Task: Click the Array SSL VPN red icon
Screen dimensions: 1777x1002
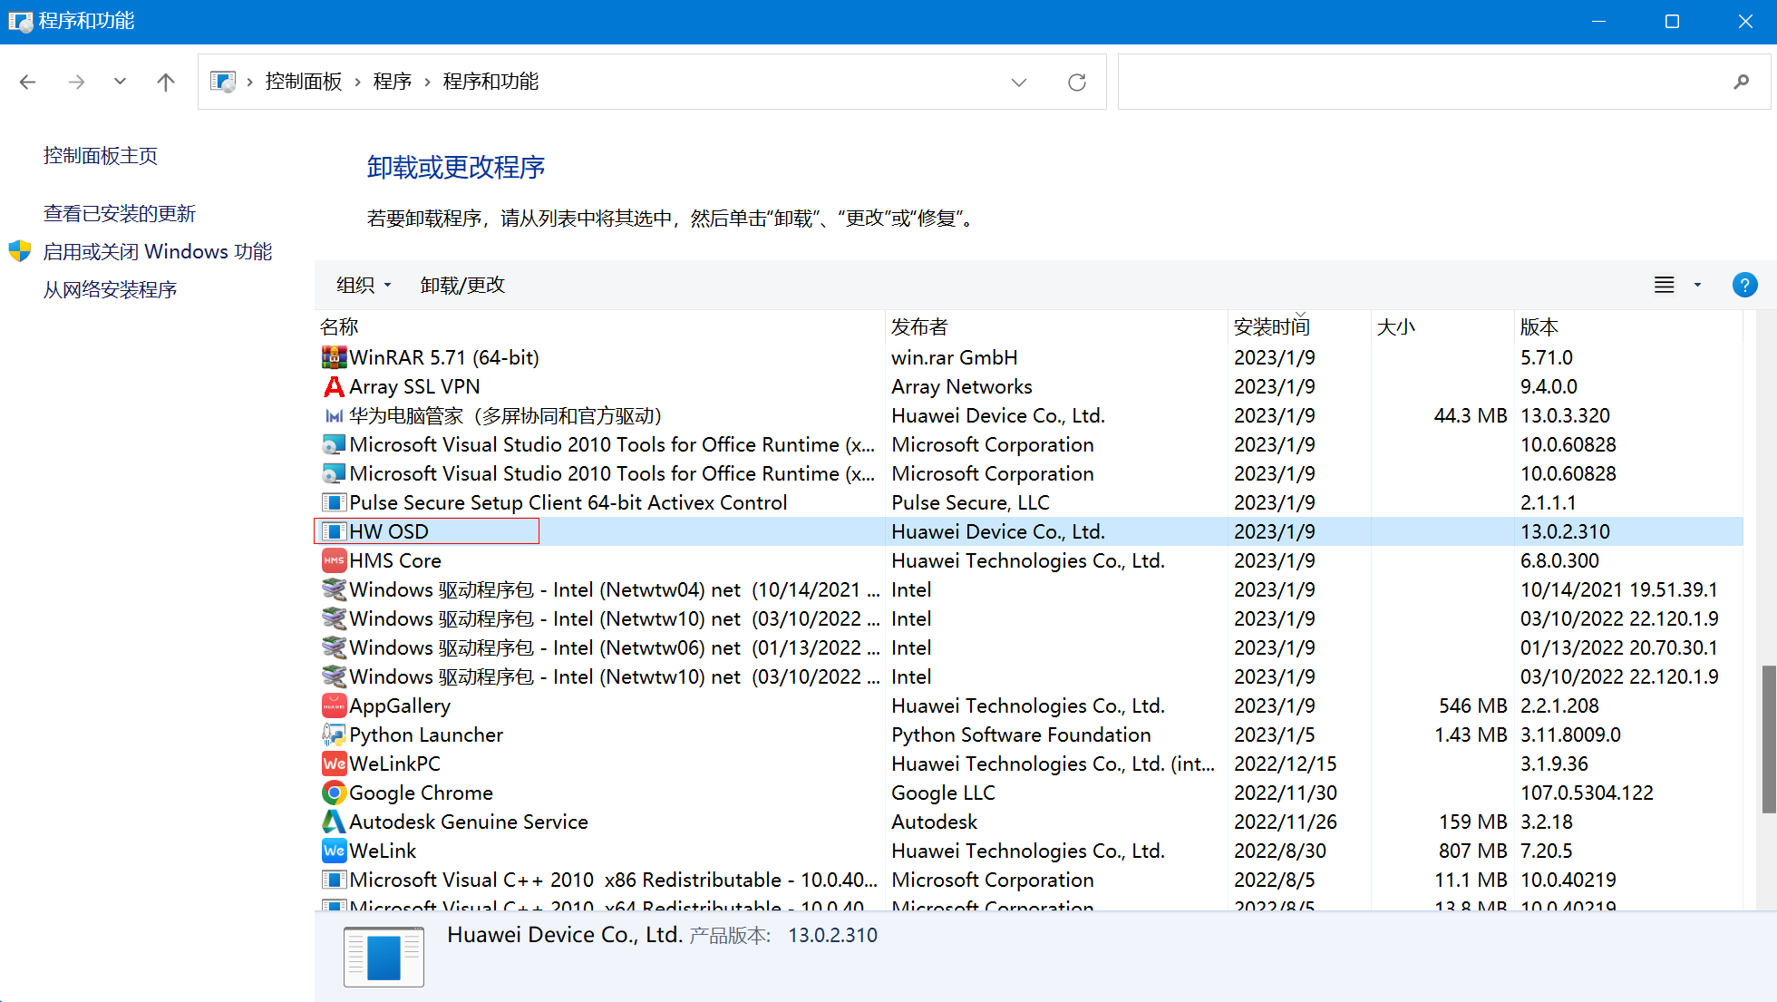Action: (334, 386)
